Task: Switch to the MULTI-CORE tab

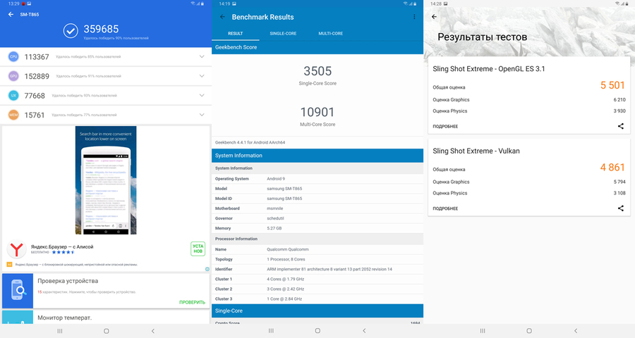Action: tap(330, 34)
